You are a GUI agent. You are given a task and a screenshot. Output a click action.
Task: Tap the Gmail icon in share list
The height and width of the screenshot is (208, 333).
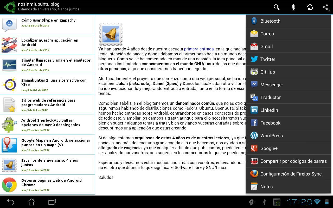[254, 46]
